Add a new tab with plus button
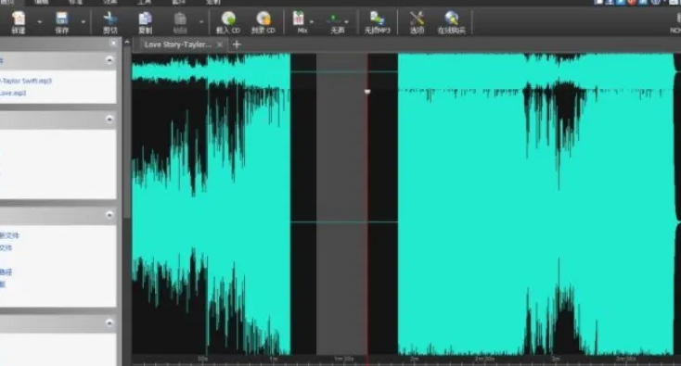The image size is (681, 366). click(x=237, y=44)
